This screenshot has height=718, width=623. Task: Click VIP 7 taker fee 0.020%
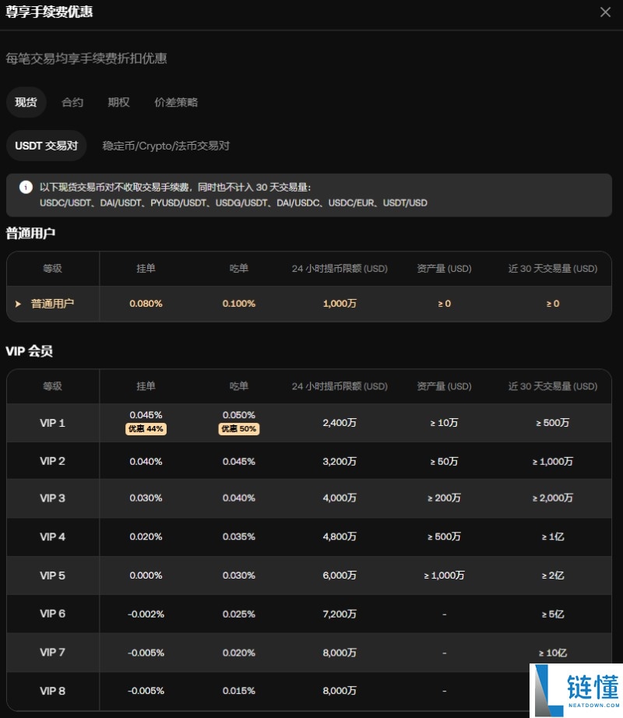coord(239,653)
